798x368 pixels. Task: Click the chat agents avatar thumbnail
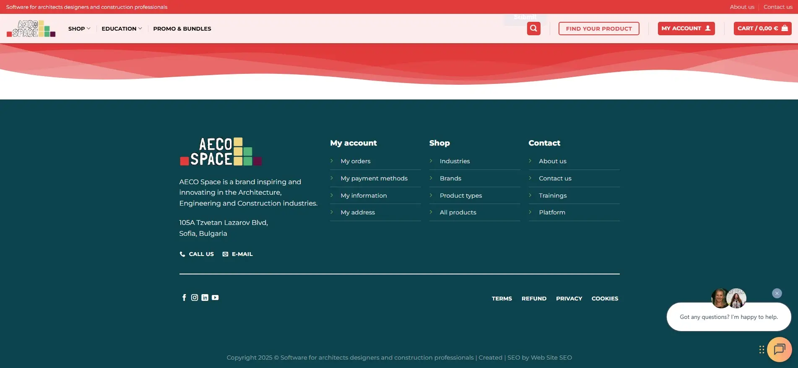[x=728, y=298]
